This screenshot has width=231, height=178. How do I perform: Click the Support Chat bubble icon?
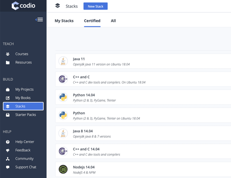click(x=8, y=167)
